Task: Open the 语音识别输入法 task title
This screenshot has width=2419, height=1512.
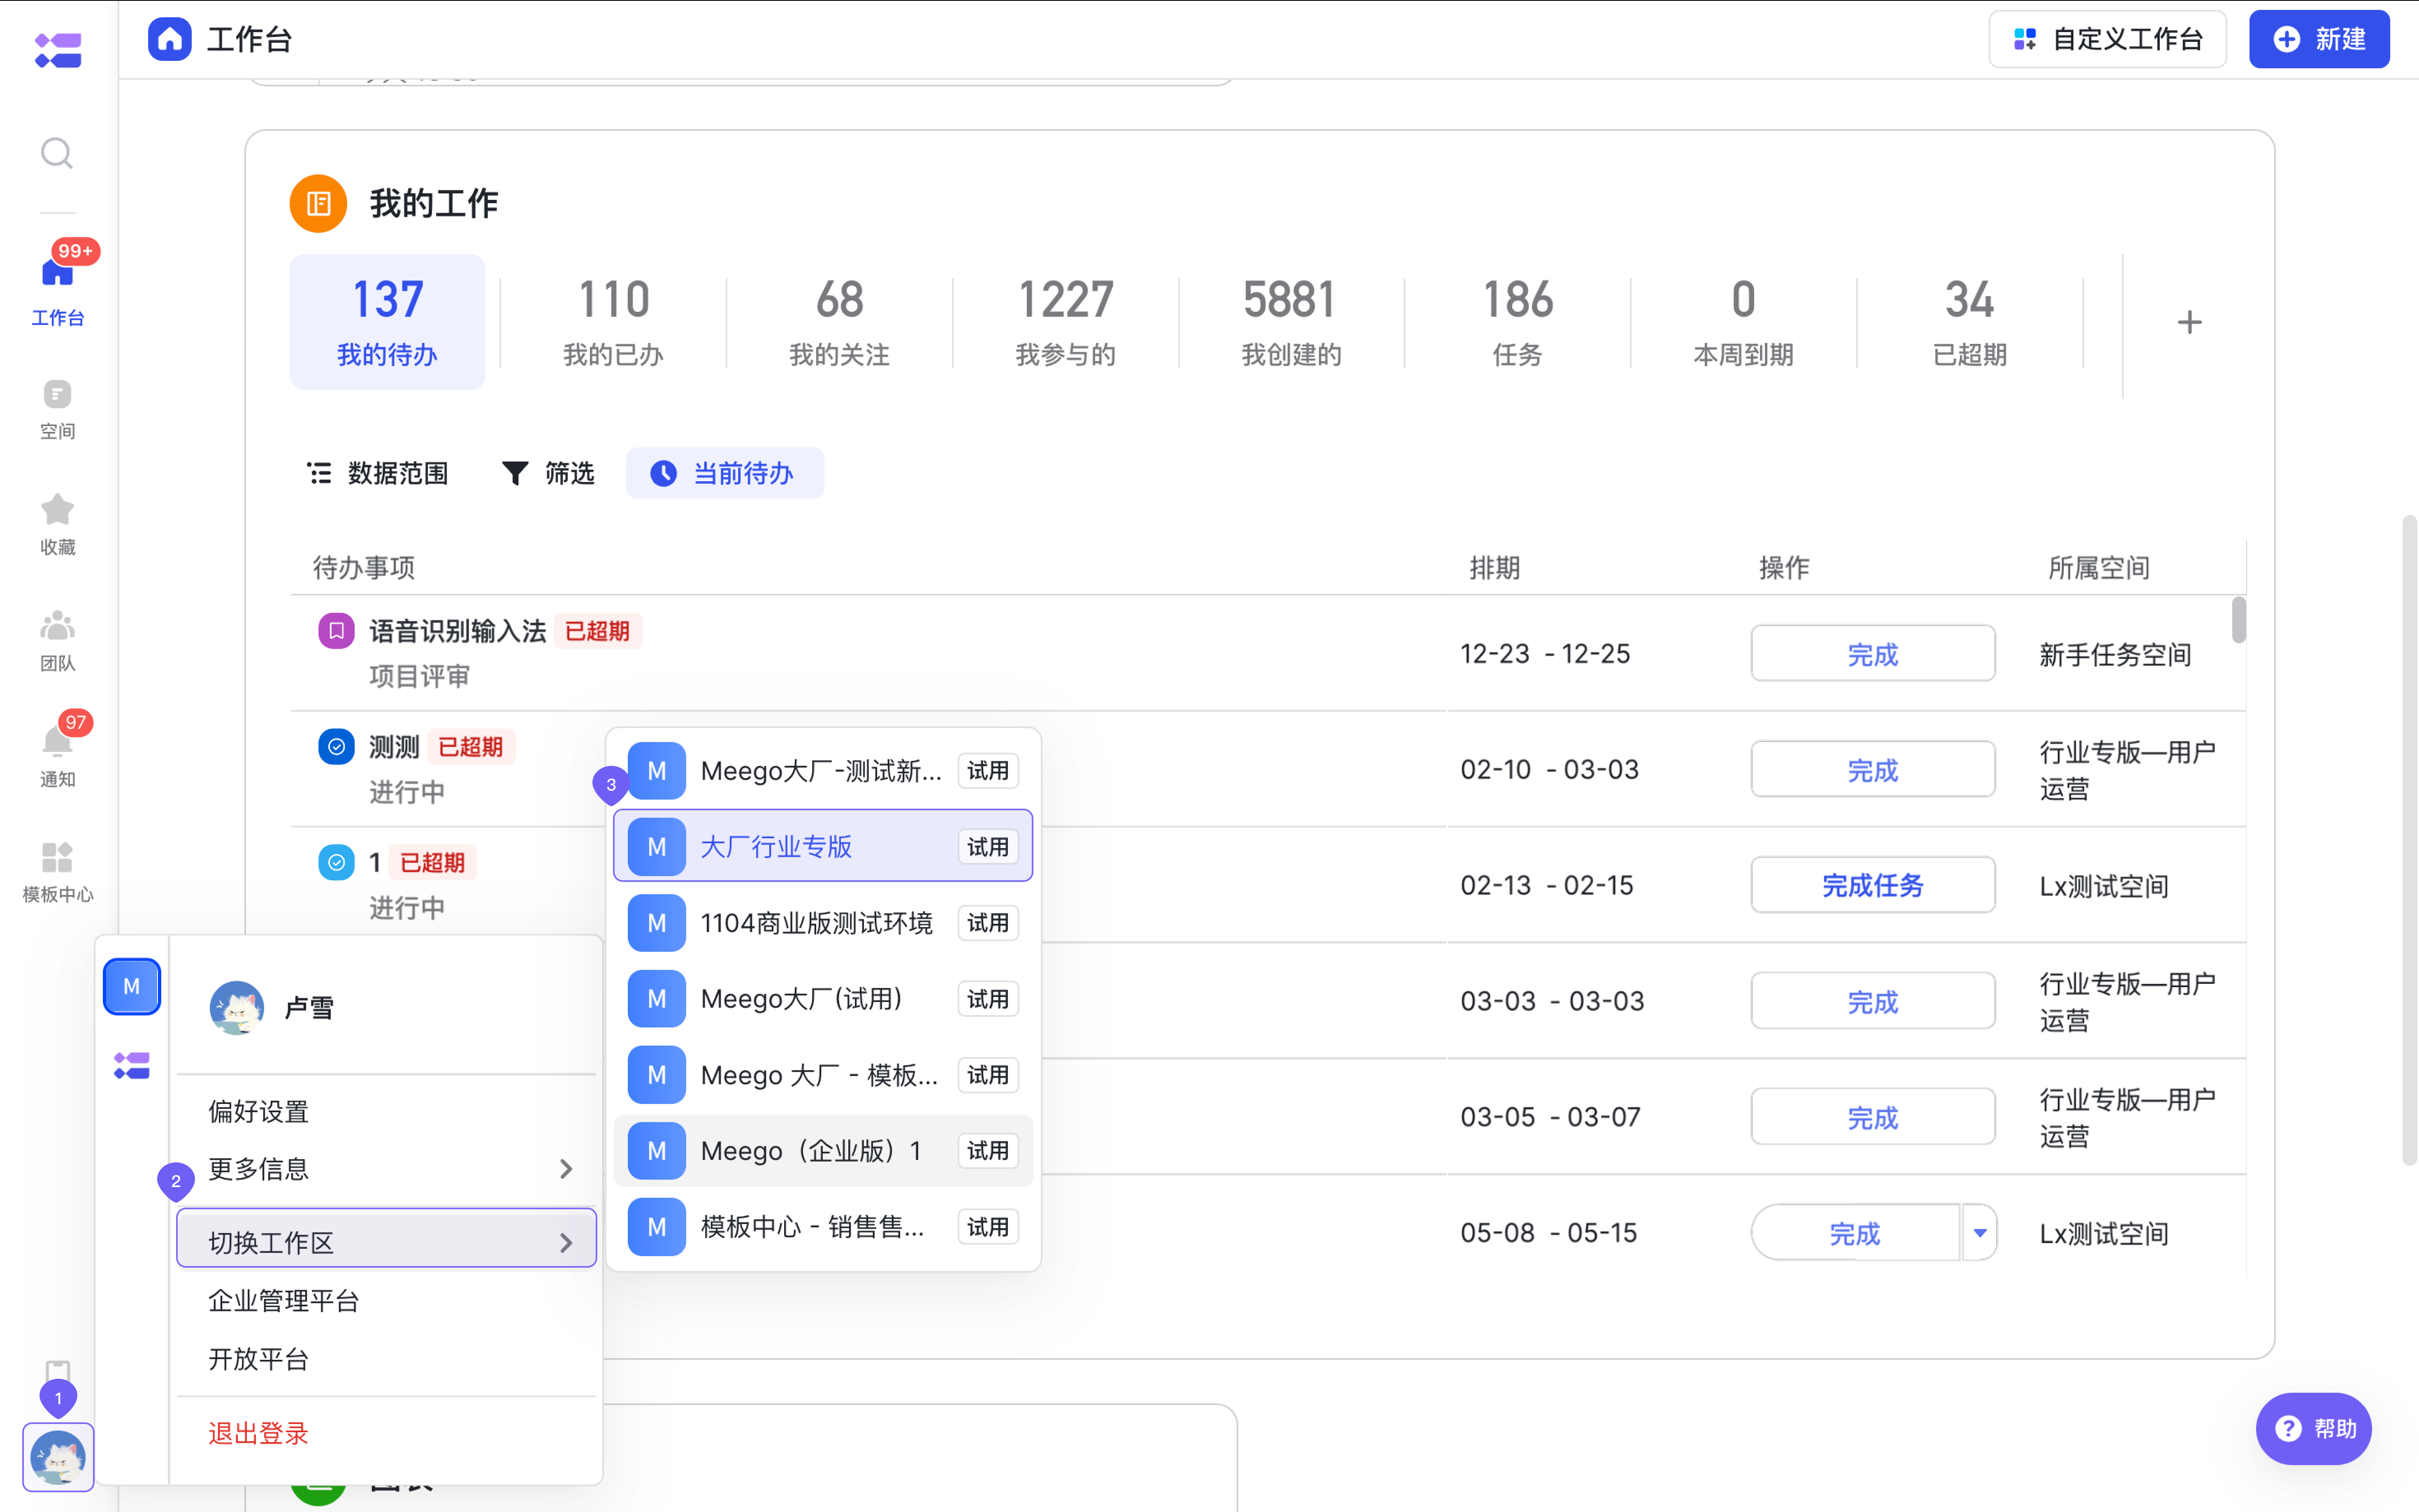Action: point(457,631)
